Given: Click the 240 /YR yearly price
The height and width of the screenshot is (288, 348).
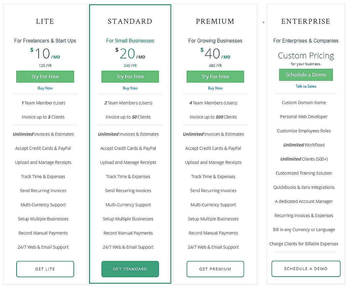Looking at the screenshot, I should pos(130,65).
